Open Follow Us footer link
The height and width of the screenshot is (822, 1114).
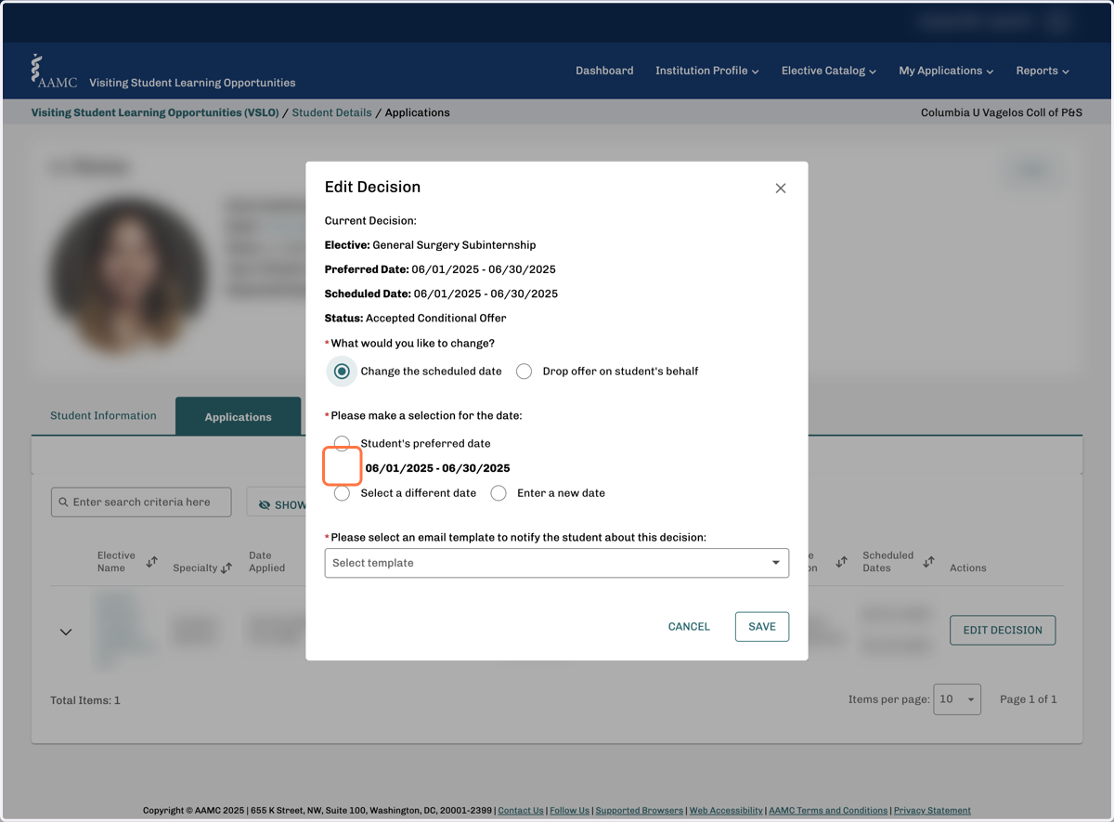point(569,811)
